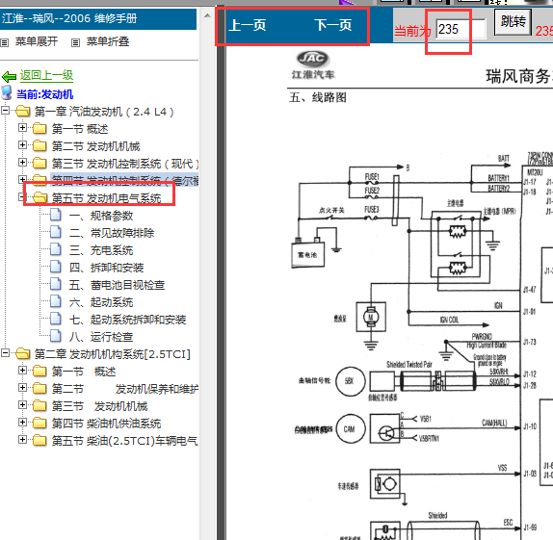Click folder icon of chapter two 第一节 概述
Screen dimensions: 553x540
[x=39, y=371]
